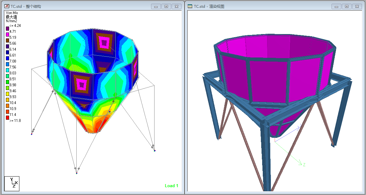Click the 'TC.std - 整个结构' window title
Viewport: 366px width, 195px height.
coord(26,7)
